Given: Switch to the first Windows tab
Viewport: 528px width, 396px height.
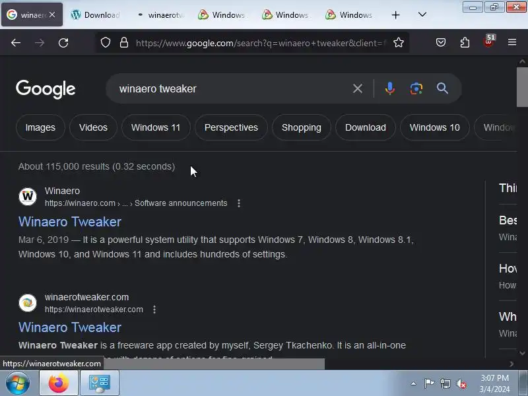Looking at the screenshot, I should point(222,15).
